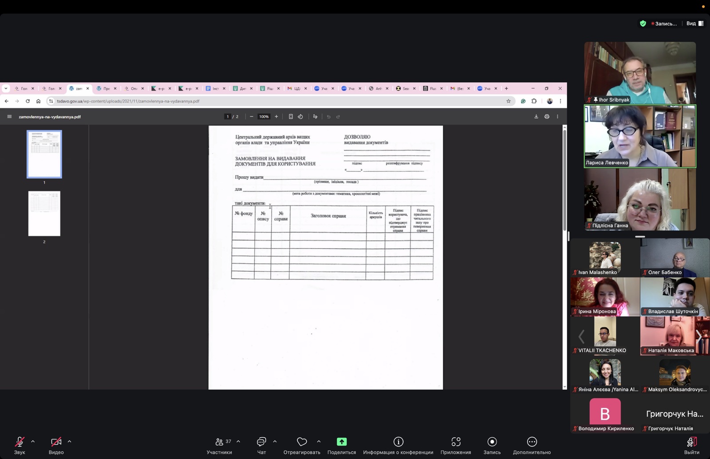The width and height of the screenshot is (710, 459).
Task: Click the green encryption shield icon
Action: tap(643, 24)
